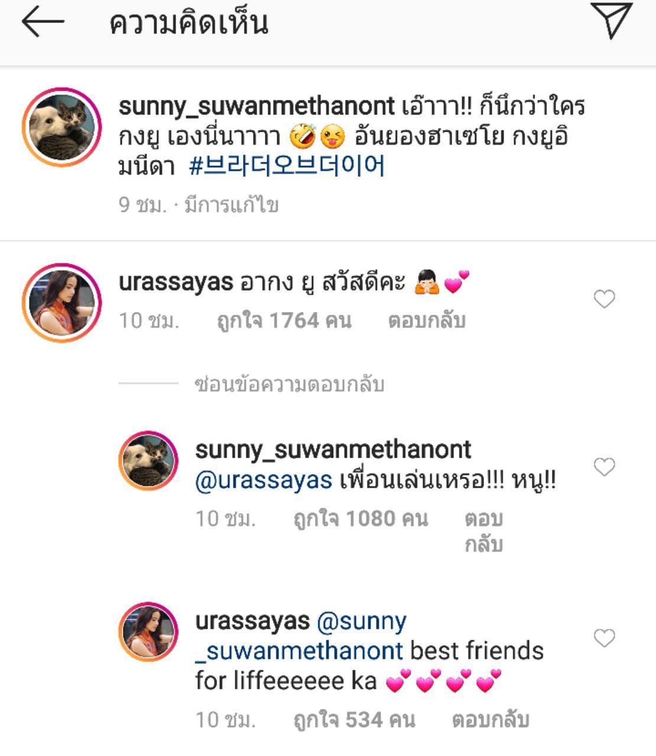The width and height of the screenshot is (656, 756).
Task: View the 'ถูกใจ 534 คน' likes list
Action: pos(355,720)
